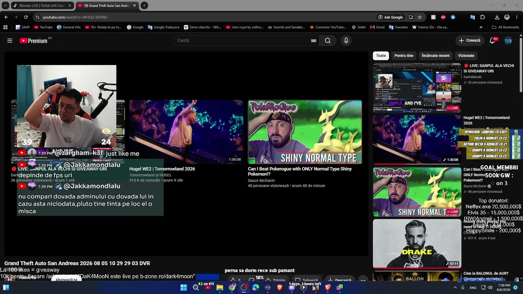
Task: Open the browser extensions puzzle icon
Action: (x=483, y=17)
